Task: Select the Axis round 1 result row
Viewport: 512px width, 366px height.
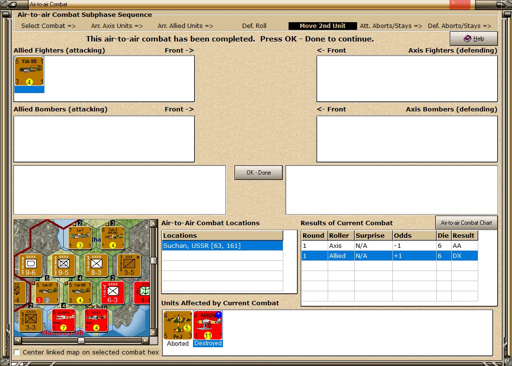Action: [x=389, y=245]
